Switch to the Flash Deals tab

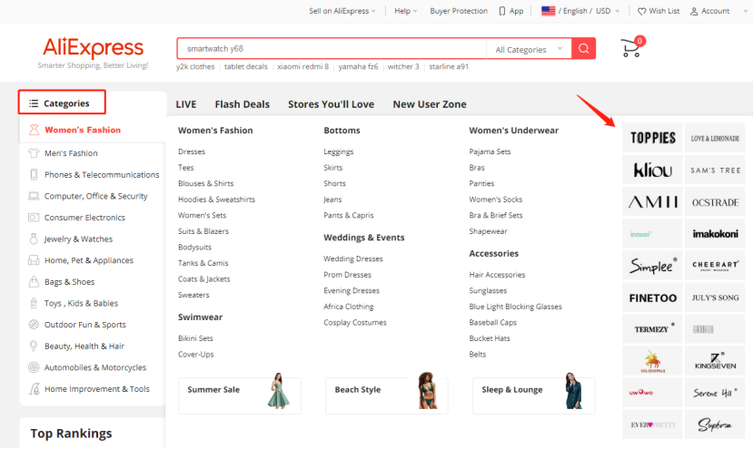(x=242, y=104)
